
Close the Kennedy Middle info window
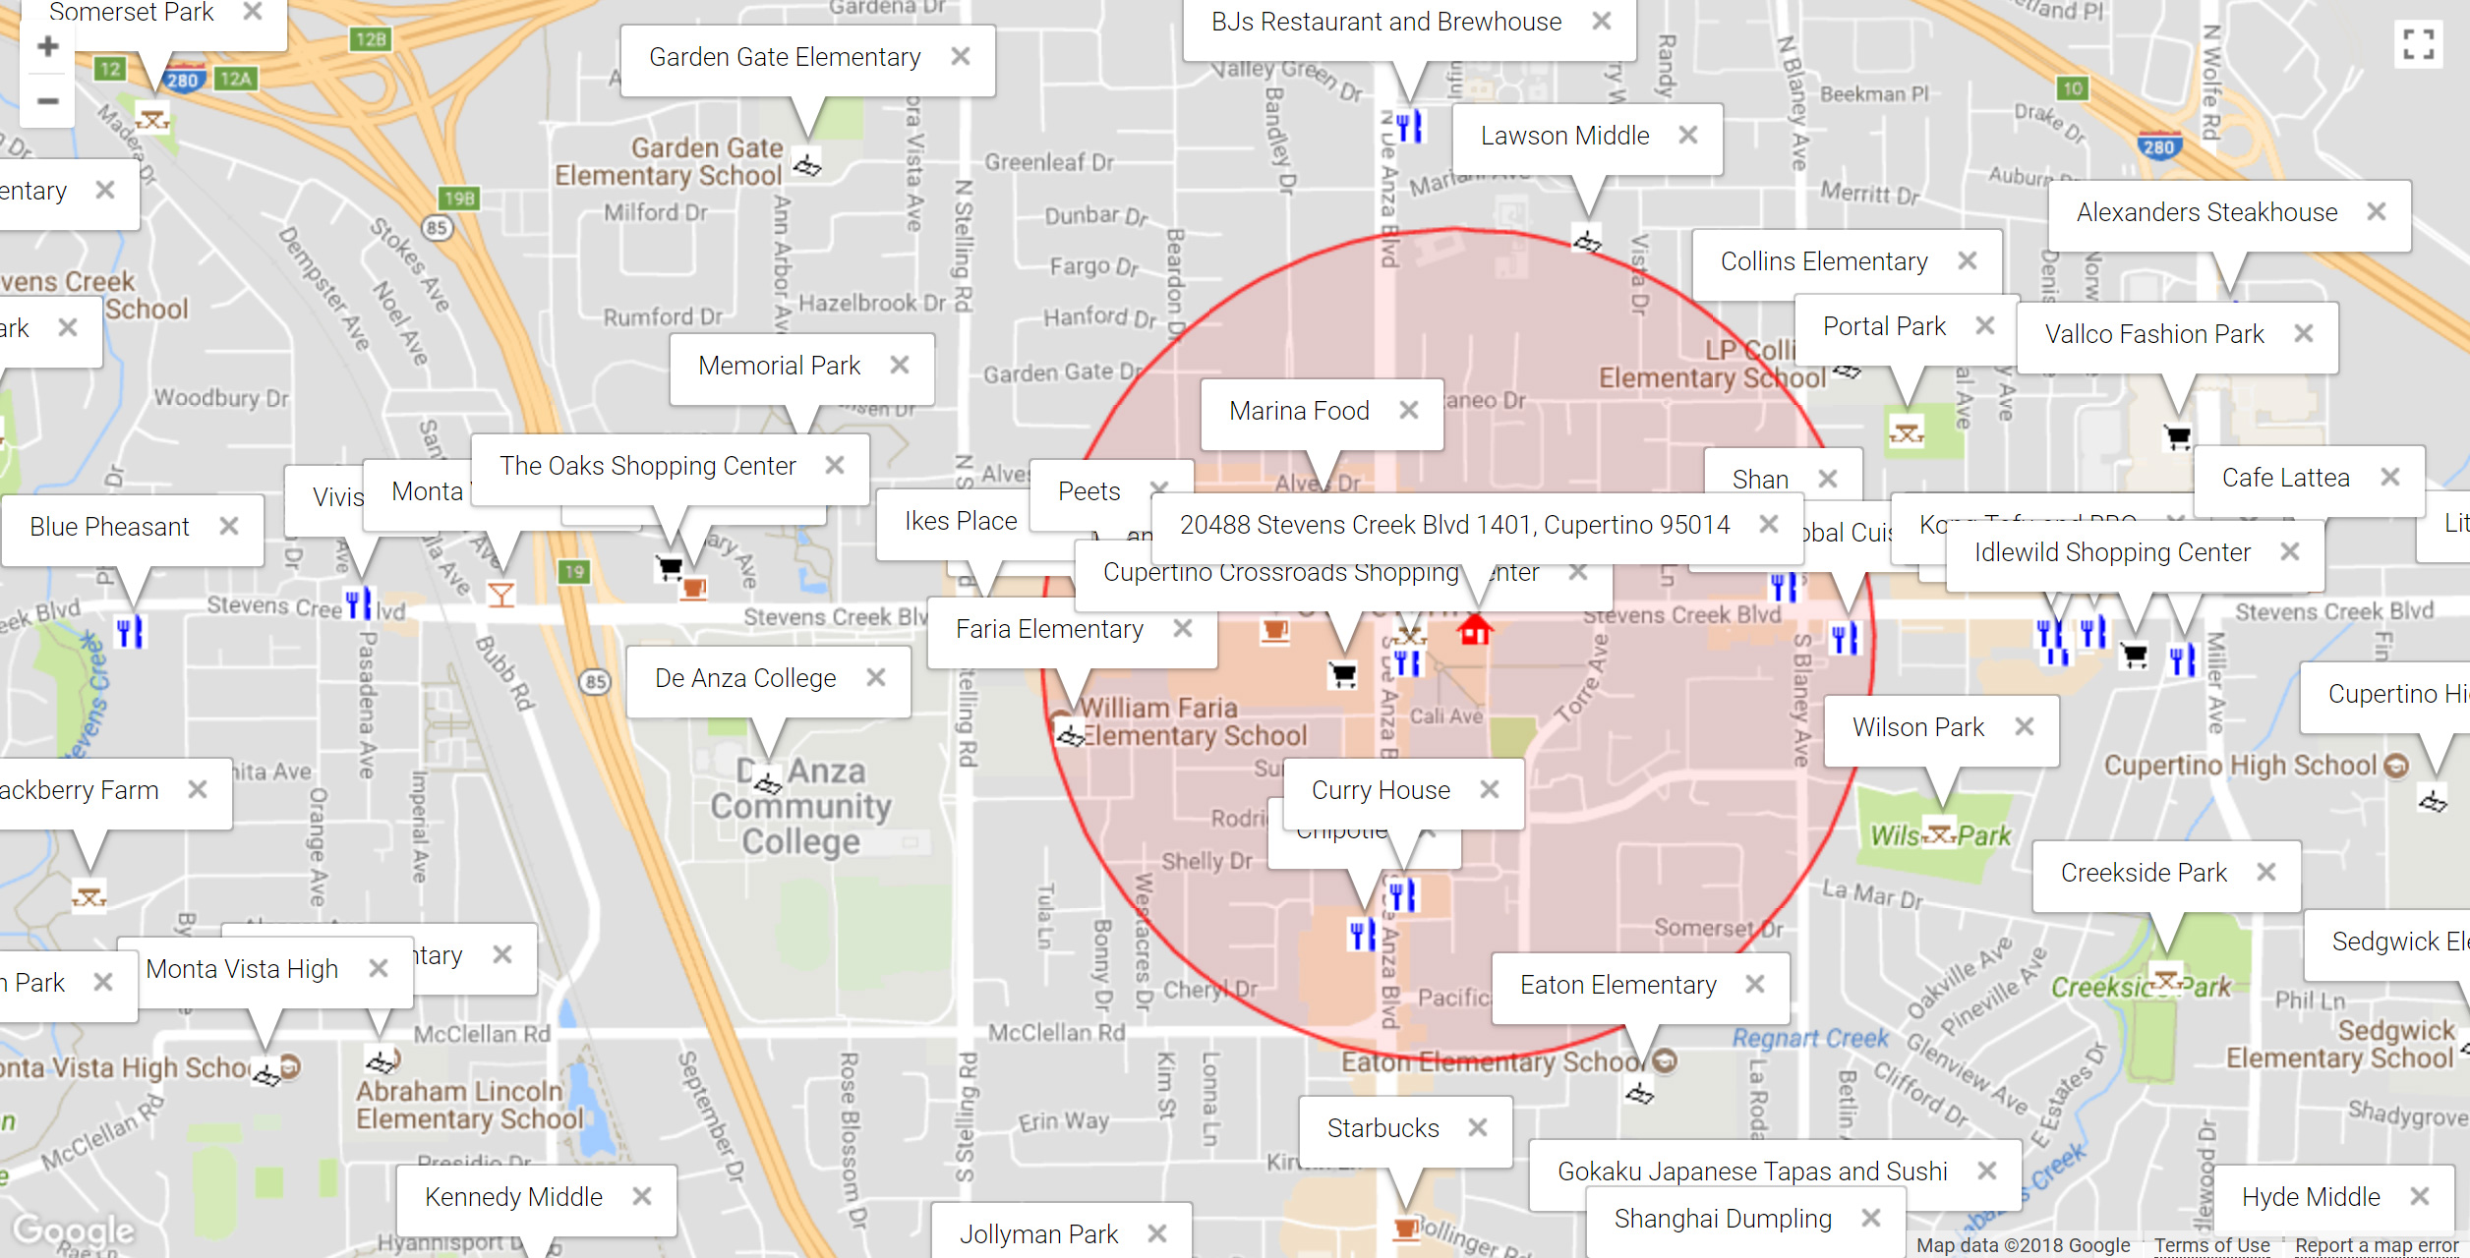pos(642,1196)
